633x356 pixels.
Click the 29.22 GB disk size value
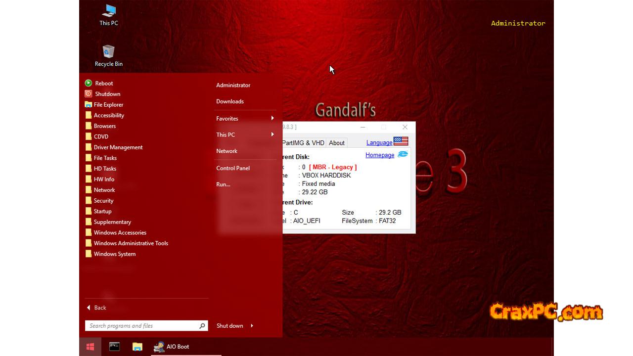point(315,192)
